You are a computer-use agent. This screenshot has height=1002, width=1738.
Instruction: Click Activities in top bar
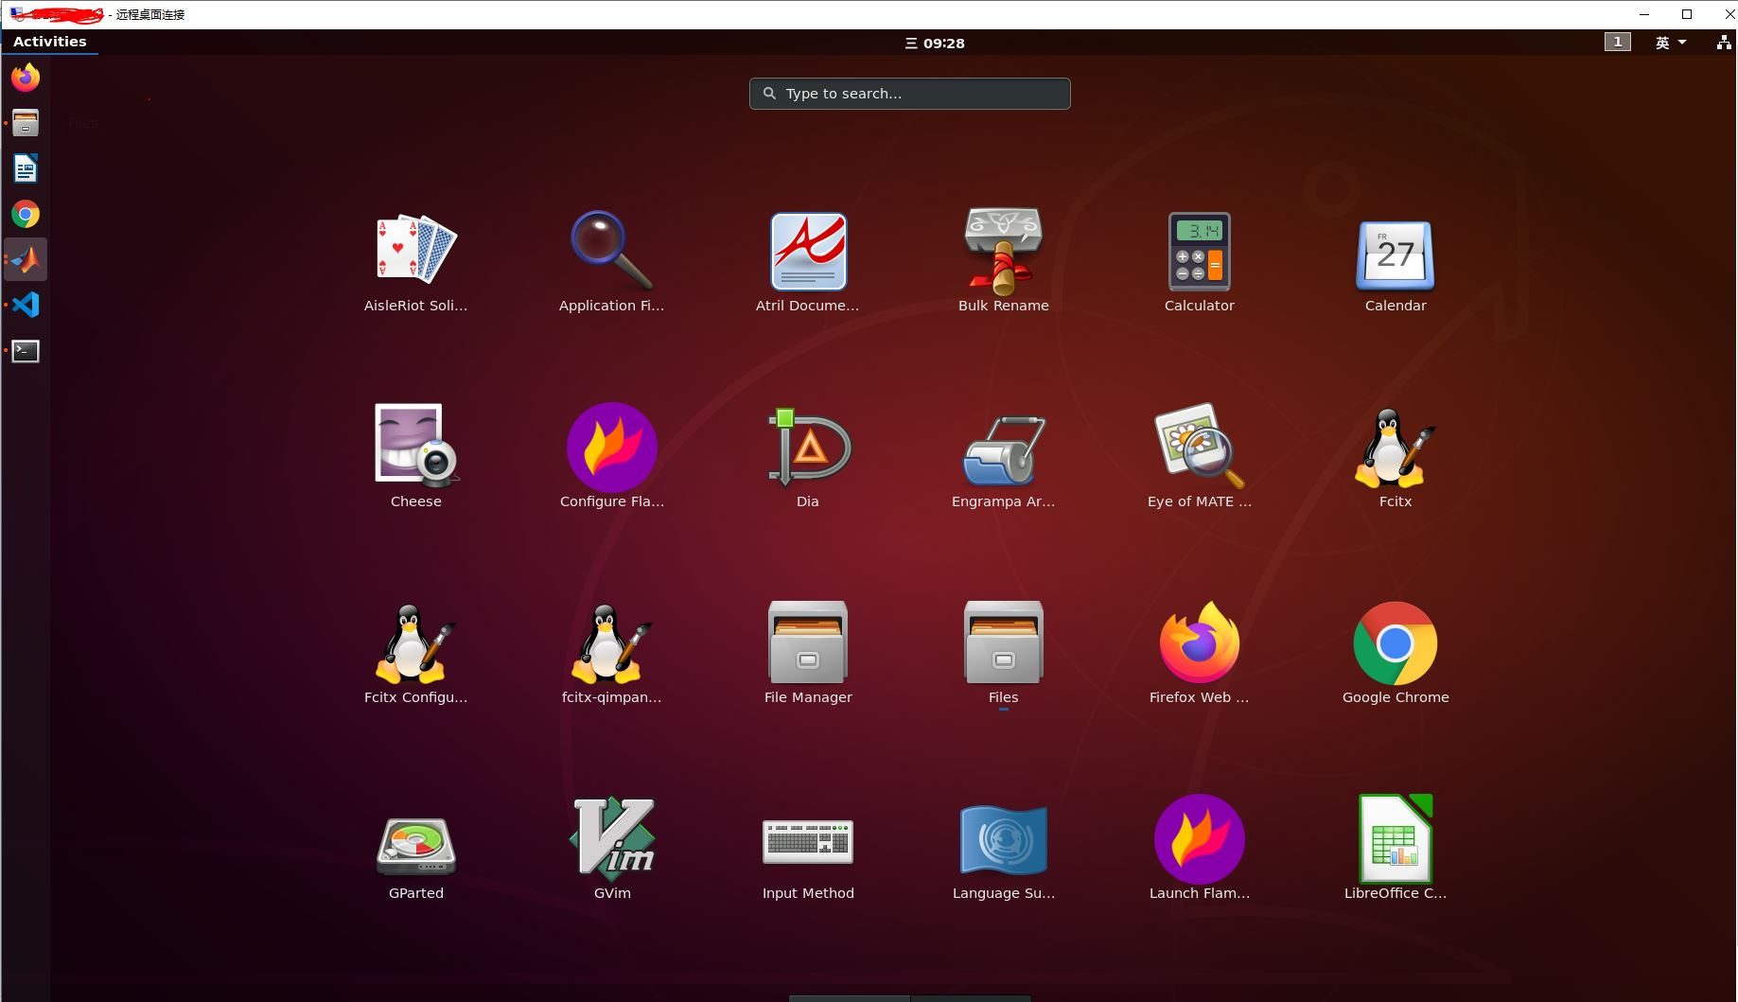[x=50, y=42]
